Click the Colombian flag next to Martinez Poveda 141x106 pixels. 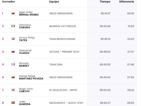tap(13, 77)
